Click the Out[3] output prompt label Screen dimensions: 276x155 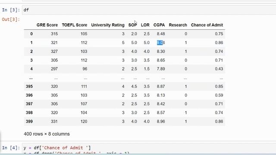11,19
